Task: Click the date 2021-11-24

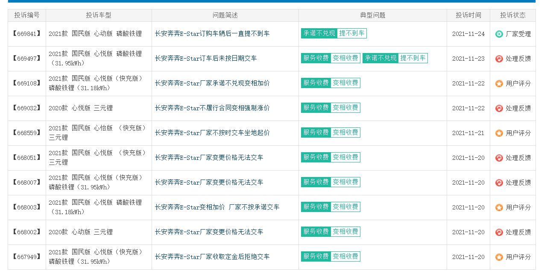Action: tap(468, 34)
